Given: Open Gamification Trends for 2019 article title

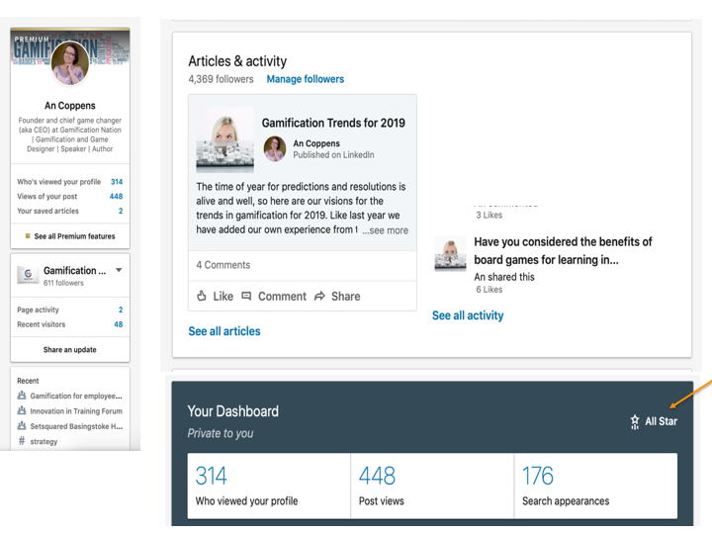Looking at the screenshot, I should coord(333,123).
